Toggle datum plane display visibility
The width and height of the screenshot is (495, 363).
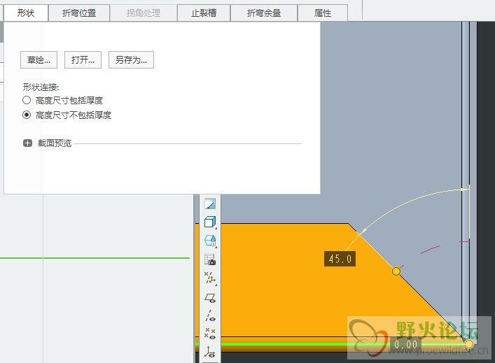210,298
